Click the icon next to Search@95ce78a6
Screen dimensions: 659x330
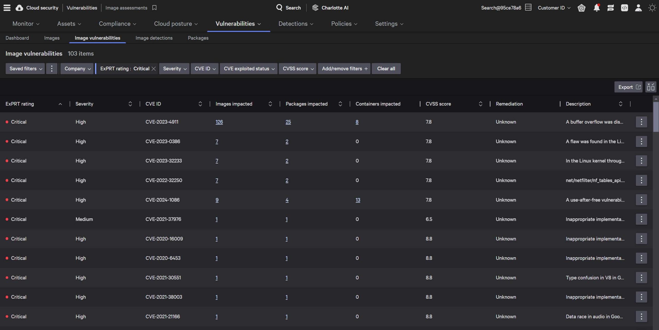click(528, 7)
